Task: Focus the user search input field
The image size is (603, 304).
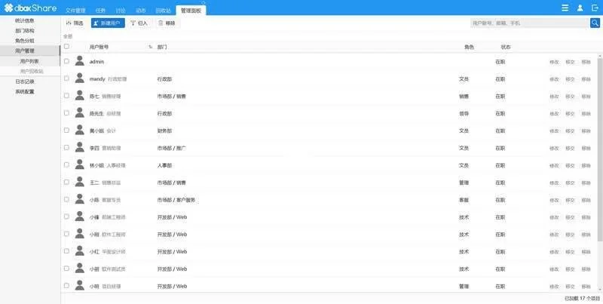Action: 528,23
